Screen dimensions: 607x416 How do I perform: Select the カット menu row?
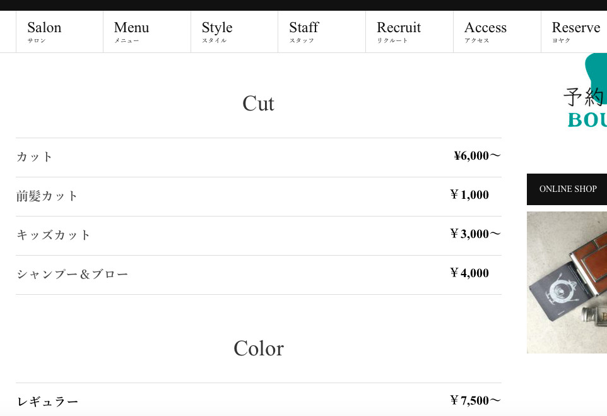coord(35,157)
